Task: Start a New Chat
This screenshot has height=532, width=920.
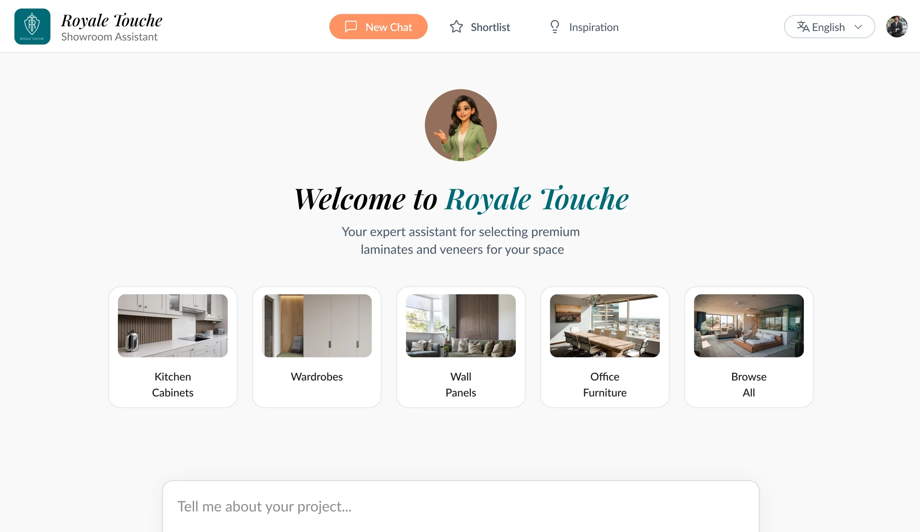Action: [x=378, y=27]
